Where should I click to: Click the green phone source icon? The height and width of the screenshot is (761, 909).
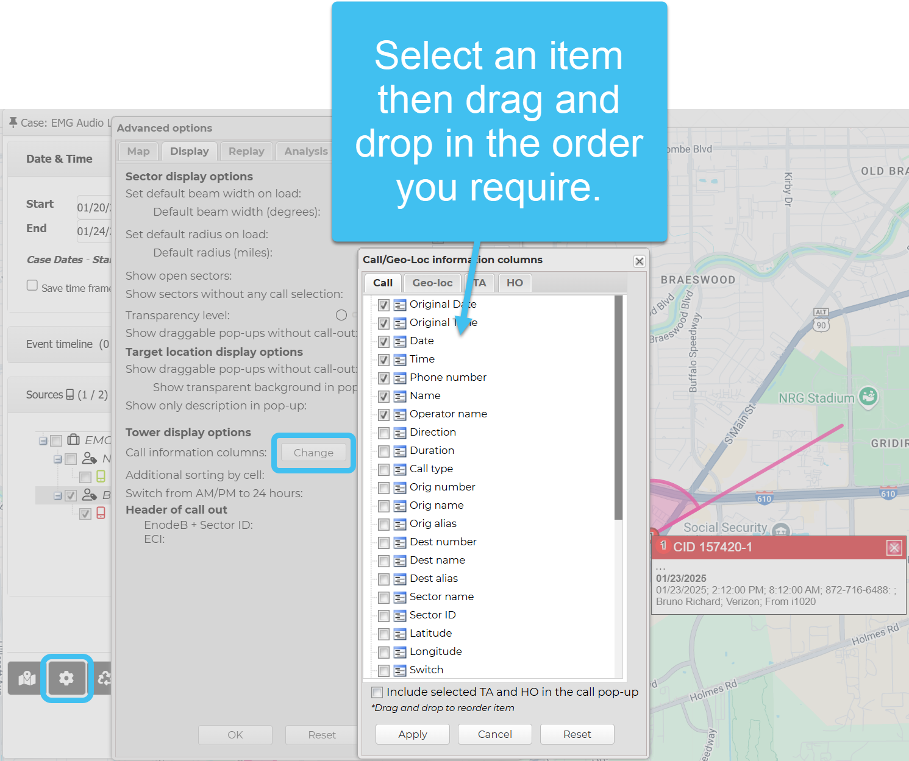(101, 476)
